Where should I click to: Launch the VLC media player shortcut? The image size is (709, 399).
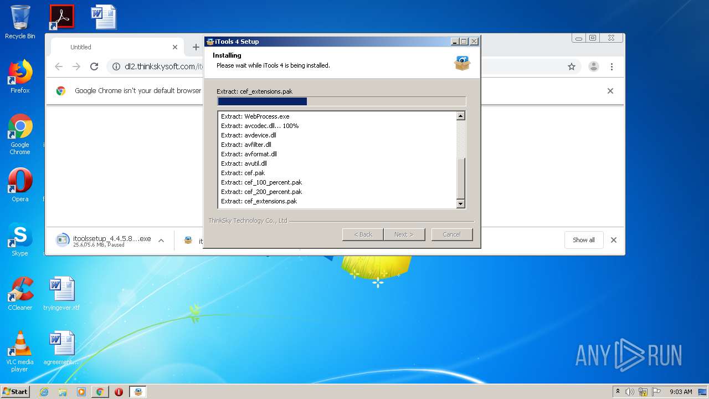[20, 351]
